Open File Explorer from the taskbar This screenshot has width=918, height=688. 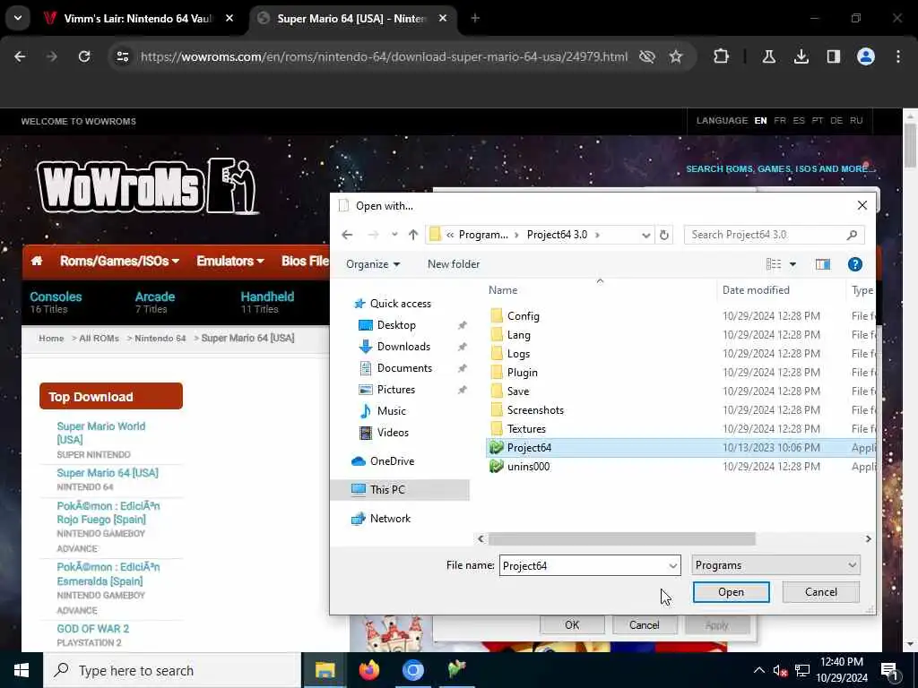tap(325, 670)
